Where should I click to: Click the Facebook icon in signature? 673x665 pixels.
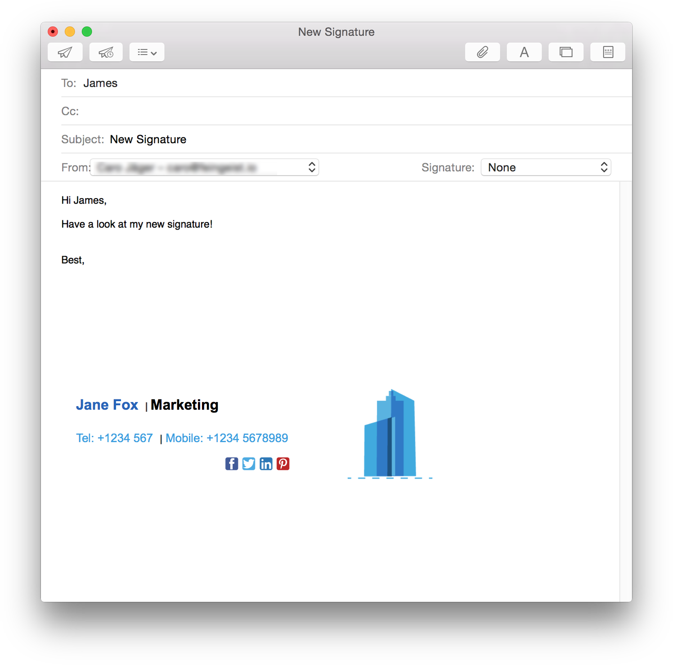point(232,464)
